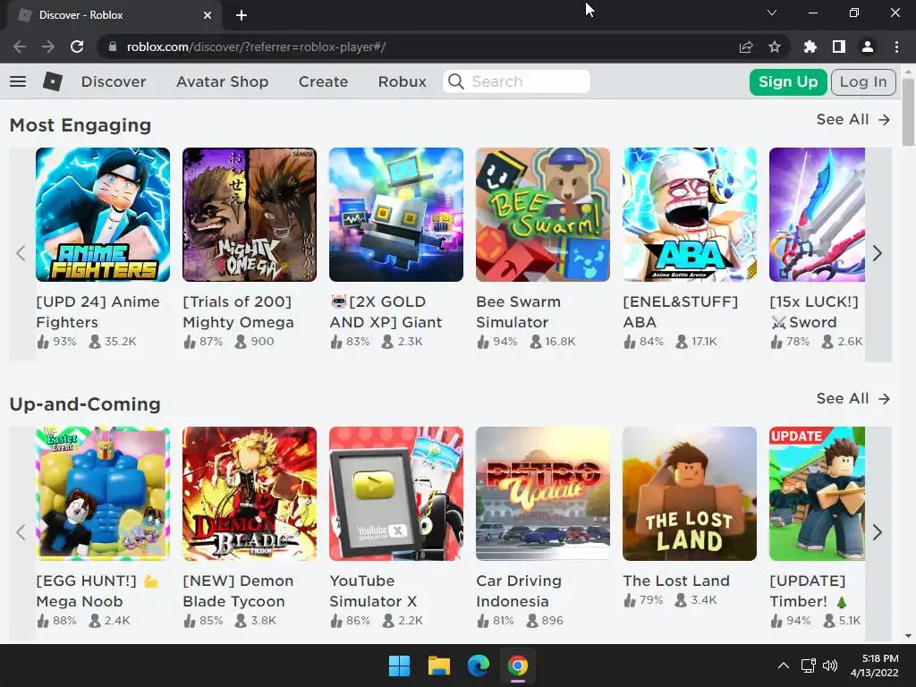Screen dimensions: 916x687
Task: Share this page using the share icon
Action: (746, 47)
